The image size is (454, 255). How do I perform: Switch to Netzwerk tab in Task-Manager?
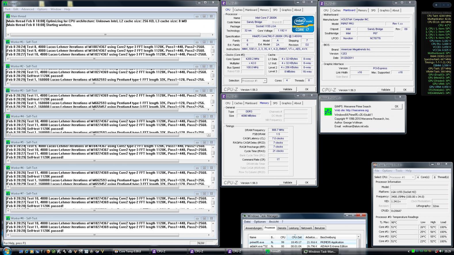306,228
